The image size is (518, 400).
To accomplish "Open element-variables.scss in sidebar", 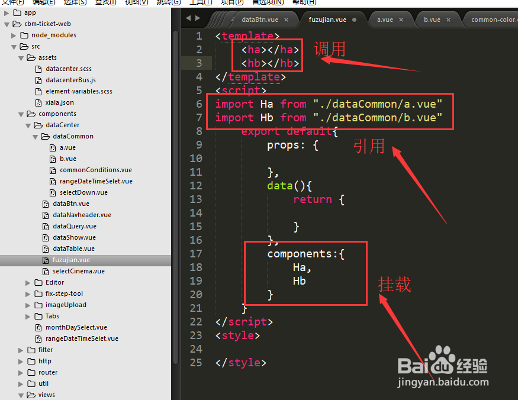I will 79,91.
